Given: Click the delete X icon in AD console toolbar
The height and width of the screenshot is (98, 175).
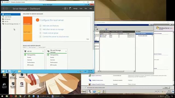Looking at the screenshot, I should tap(97, 29).
